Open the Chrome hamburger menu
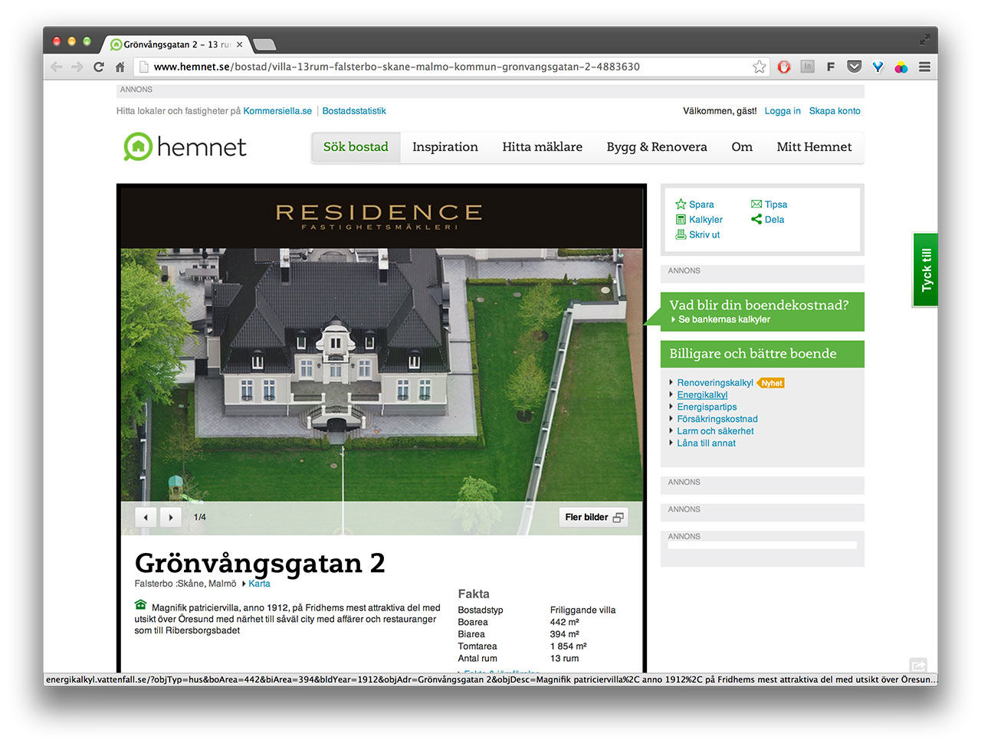The width and height of the screenshot is (981, 746). point(925,67)
